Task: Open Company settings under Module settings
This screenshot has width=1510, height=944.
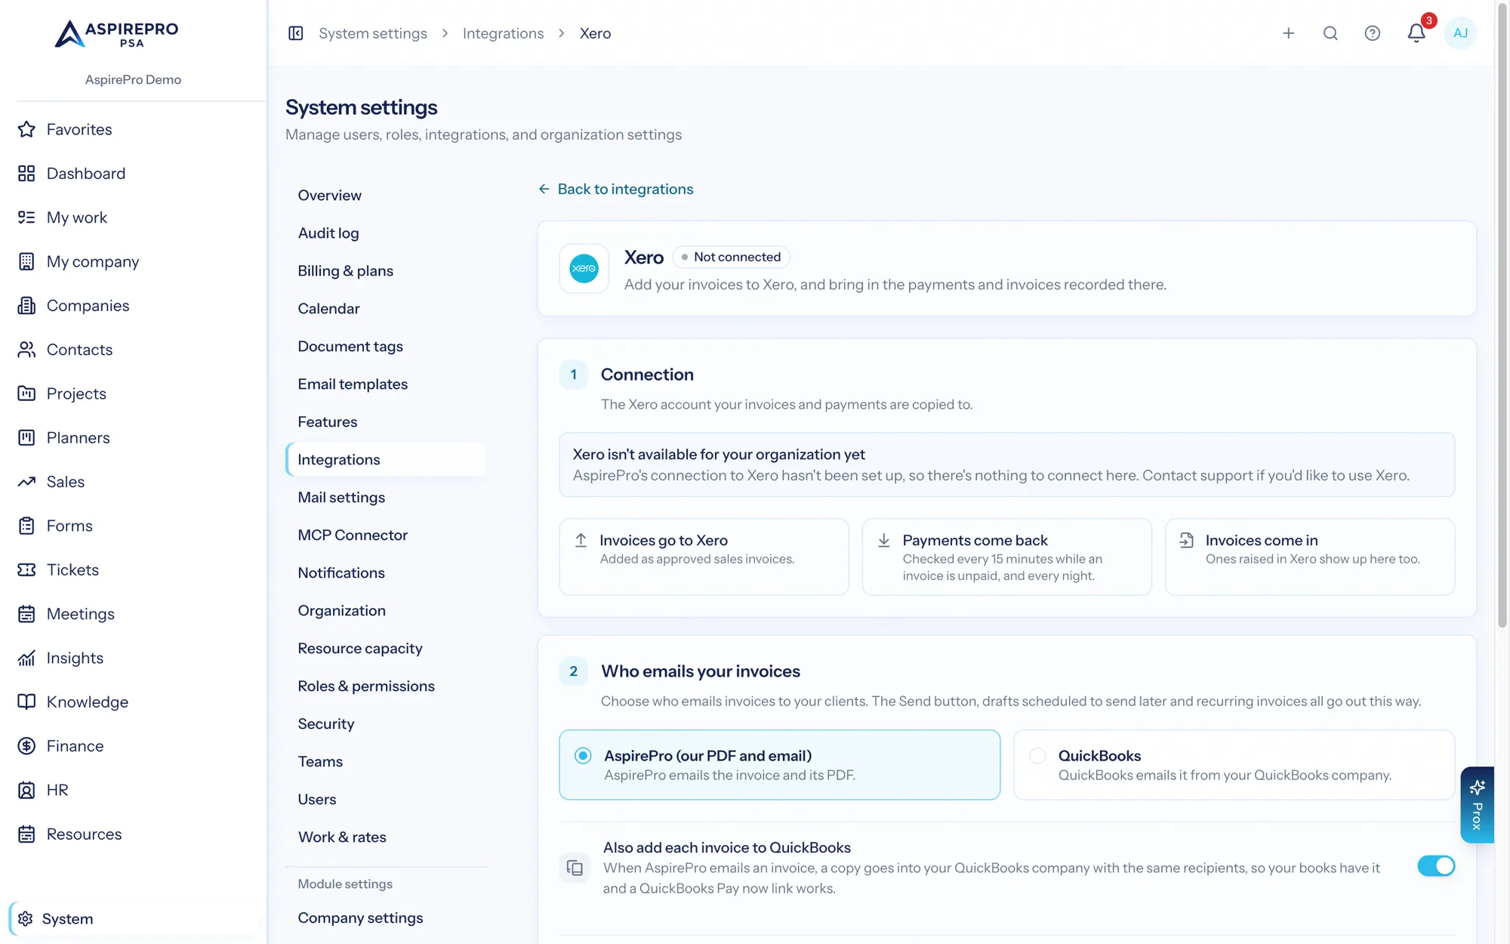Action: click(x=387, y=918)
